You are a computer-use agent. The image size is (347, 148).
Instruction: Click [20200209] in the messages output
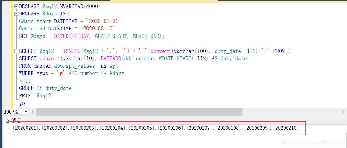coord(257,128)
